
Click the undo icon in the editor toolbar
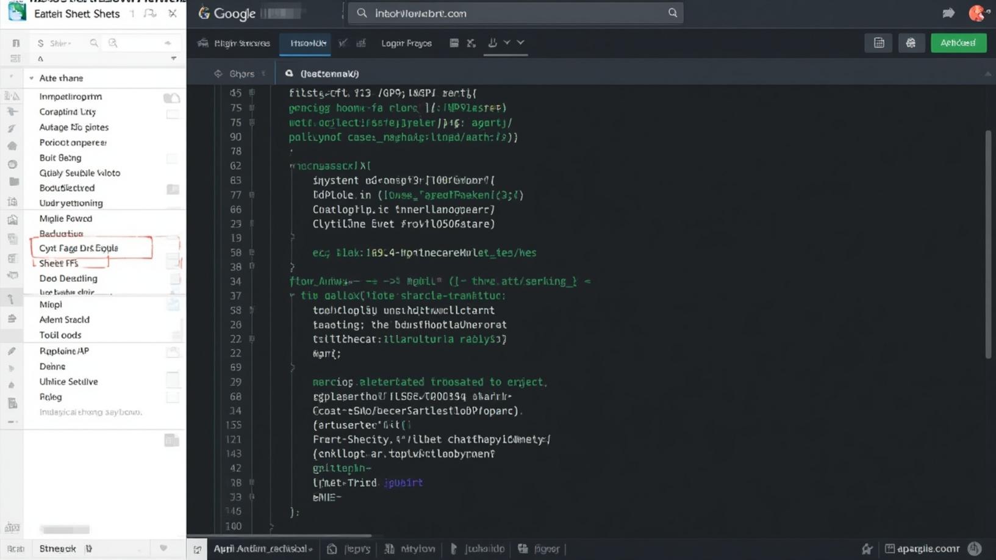coord(343,43)
